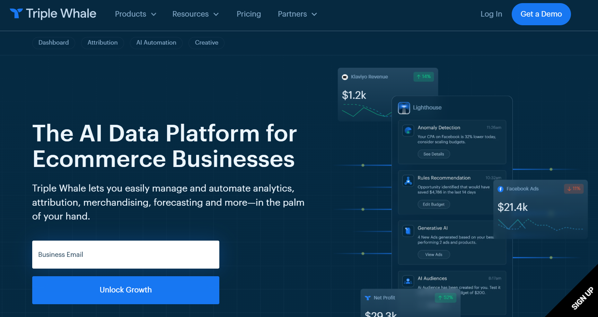Viewport: 598px width, 317px height.
Task: Click the 8:17am timestamp
Action: pyautogui.click(x=495, y=278)
